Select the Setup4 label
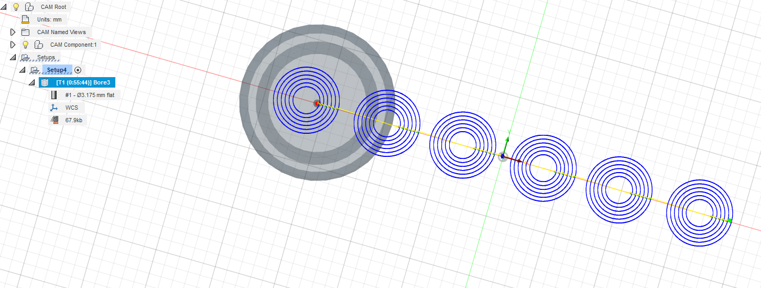The height and width of the screenshot is (288, 761). [x=57, y=70]
